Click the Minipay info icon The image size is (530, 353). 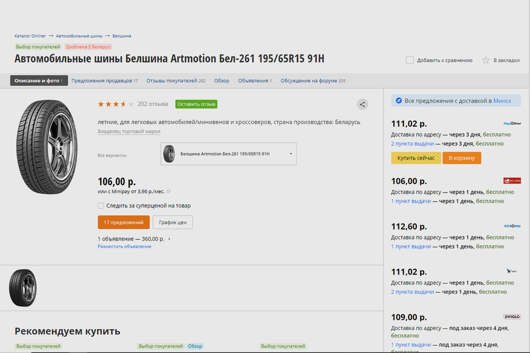pos(169,191)
